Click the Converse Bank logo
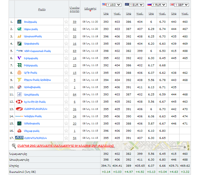Viewport: 199px width, 180px height. 19,116
